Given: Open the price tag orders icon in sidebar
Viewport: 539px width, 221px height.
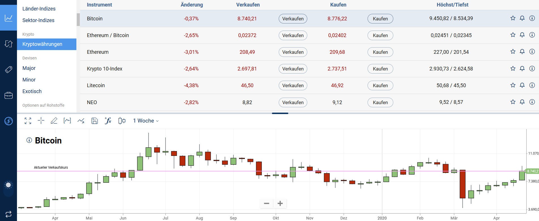Looking at the screenshot, I should coord(8,70).
